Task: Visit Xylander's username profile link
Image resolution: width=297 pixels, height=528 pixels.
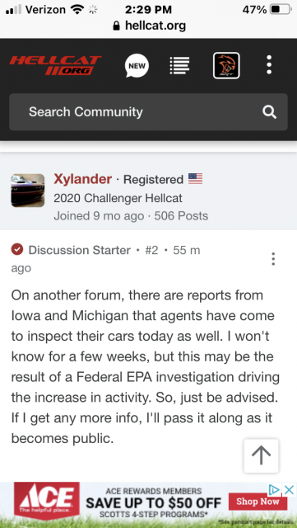Action: click(82, 179)
